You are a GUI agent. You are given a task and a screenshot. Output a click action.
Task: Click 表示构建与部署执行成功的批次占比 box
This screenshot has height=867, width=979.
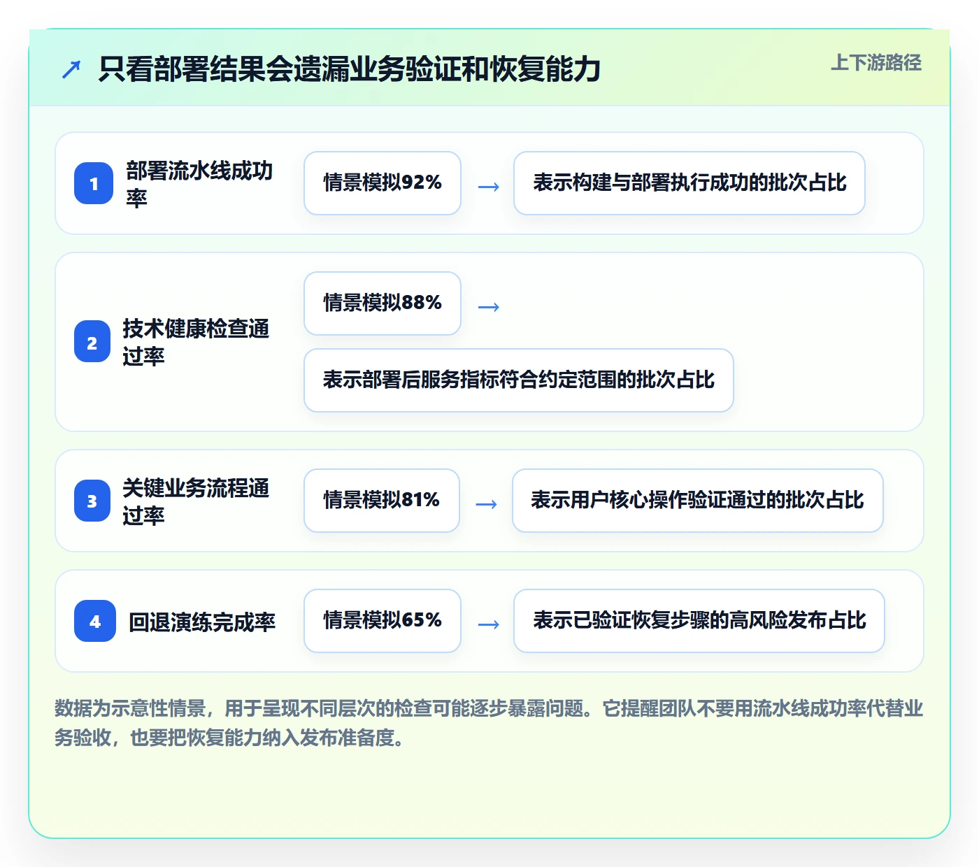[x=689, y=183]
